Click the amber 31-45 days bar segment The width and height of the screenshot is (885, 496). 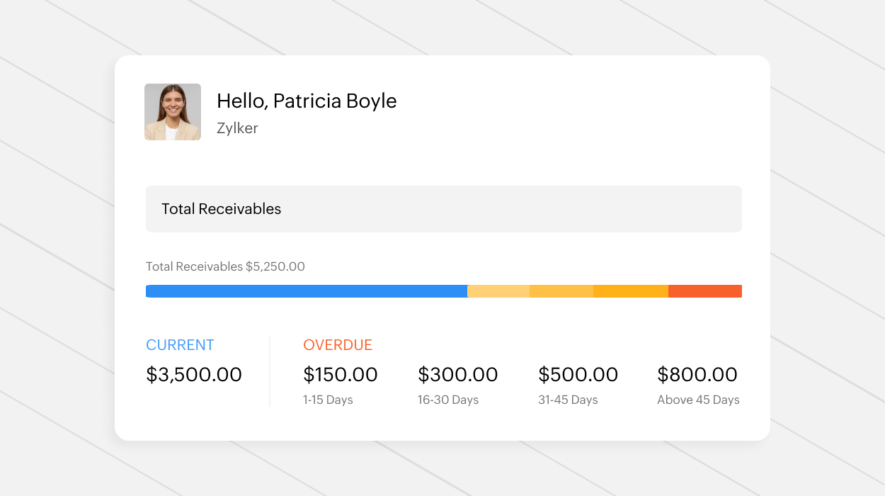tap(631, 291)
